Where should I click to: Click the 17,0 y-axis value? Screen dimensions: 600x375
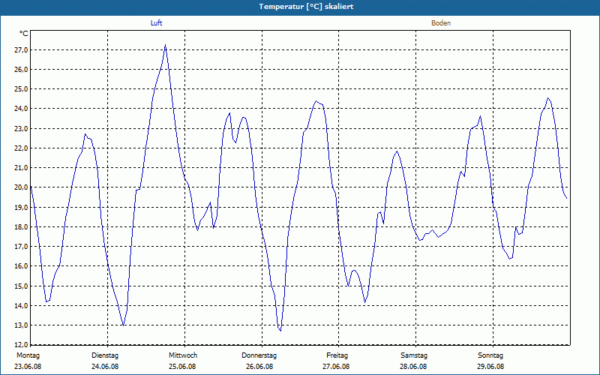[21, 247]
